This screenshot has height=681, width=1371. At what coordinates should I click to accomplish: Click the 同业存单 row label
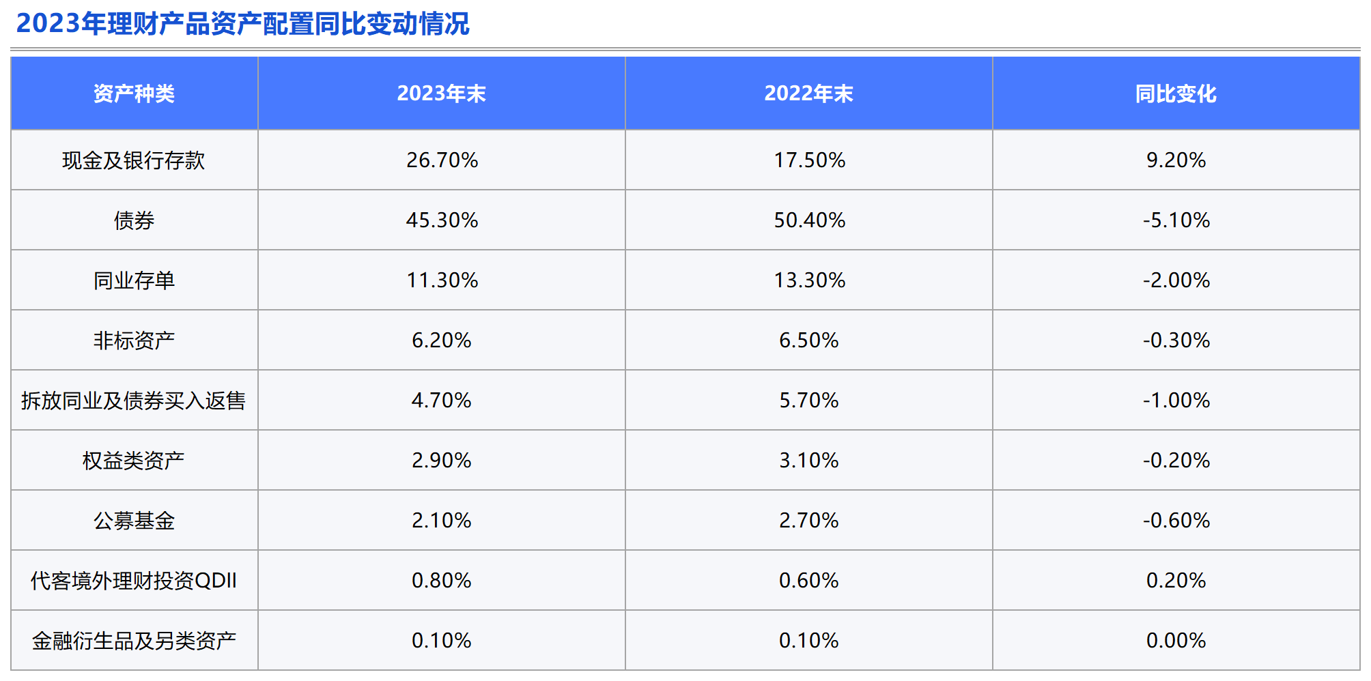pos(134,280)
